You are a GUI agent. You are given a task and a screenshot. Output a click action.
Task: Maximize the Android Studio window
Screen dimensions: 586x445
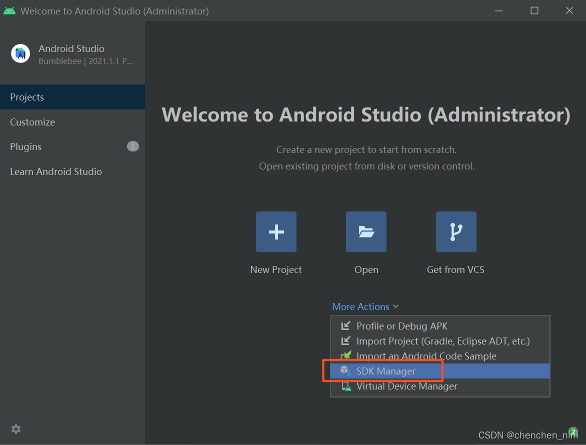click(534, 10)
